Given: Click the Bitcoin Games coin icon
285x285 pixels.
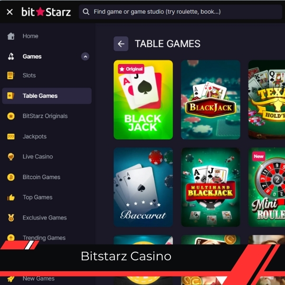Looking at the screenshot, I should click(x=11, y=177).
